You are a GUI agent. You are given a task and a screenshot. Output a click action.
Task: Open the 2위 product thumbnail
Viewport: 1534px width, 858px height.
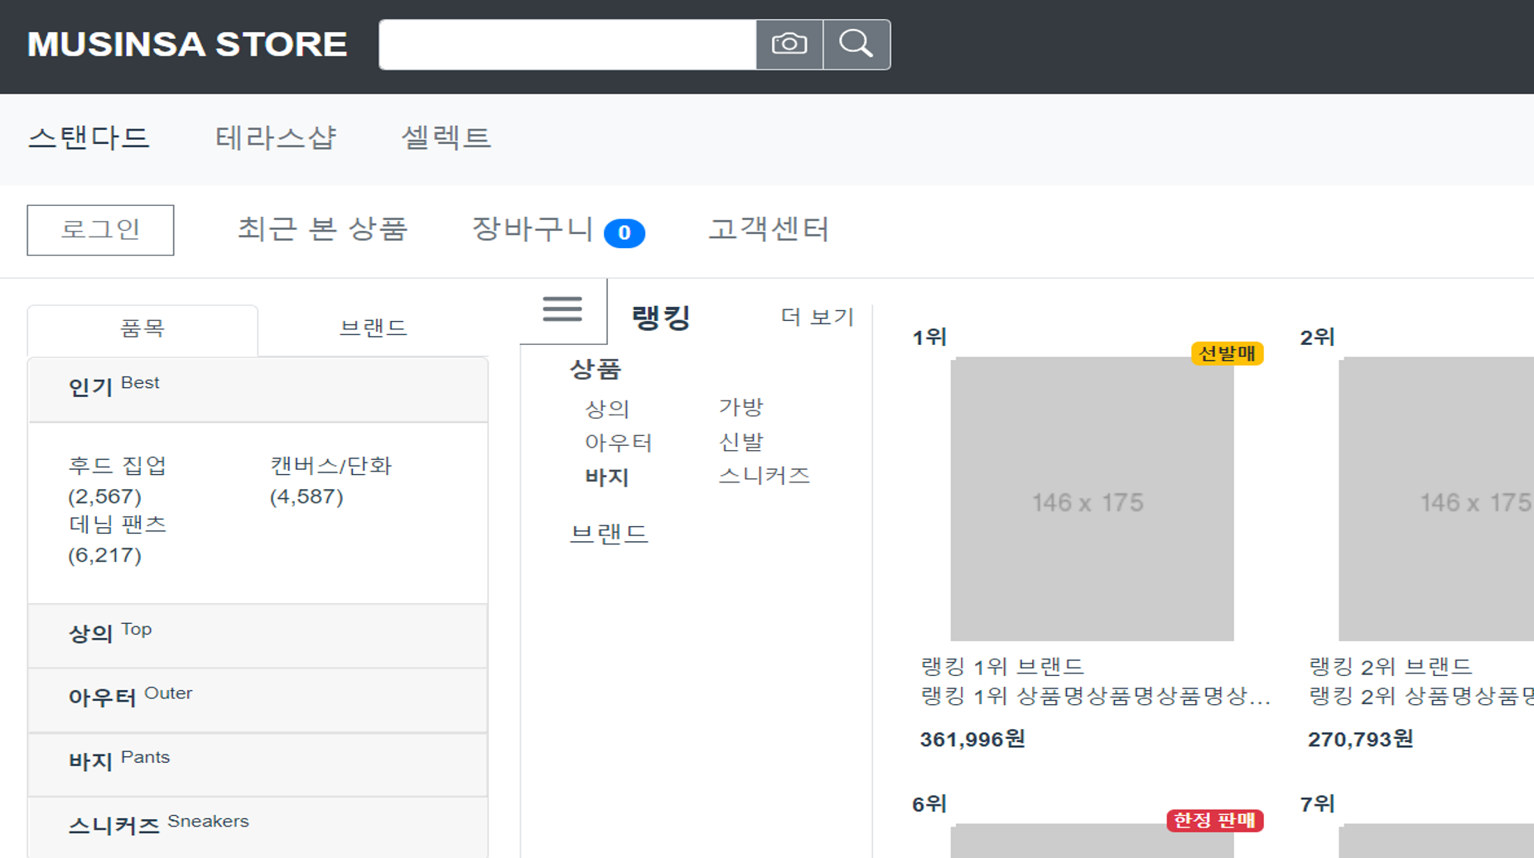[x=1436, y=499]
